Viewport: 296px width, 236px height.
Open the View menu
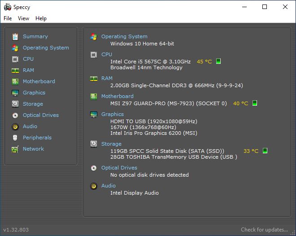pyautogui.click(x=24, y=18)
